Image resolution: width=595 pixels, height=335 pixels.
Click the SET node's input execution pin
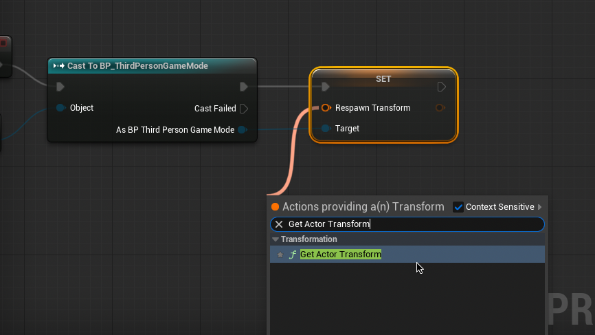[326, 87]
